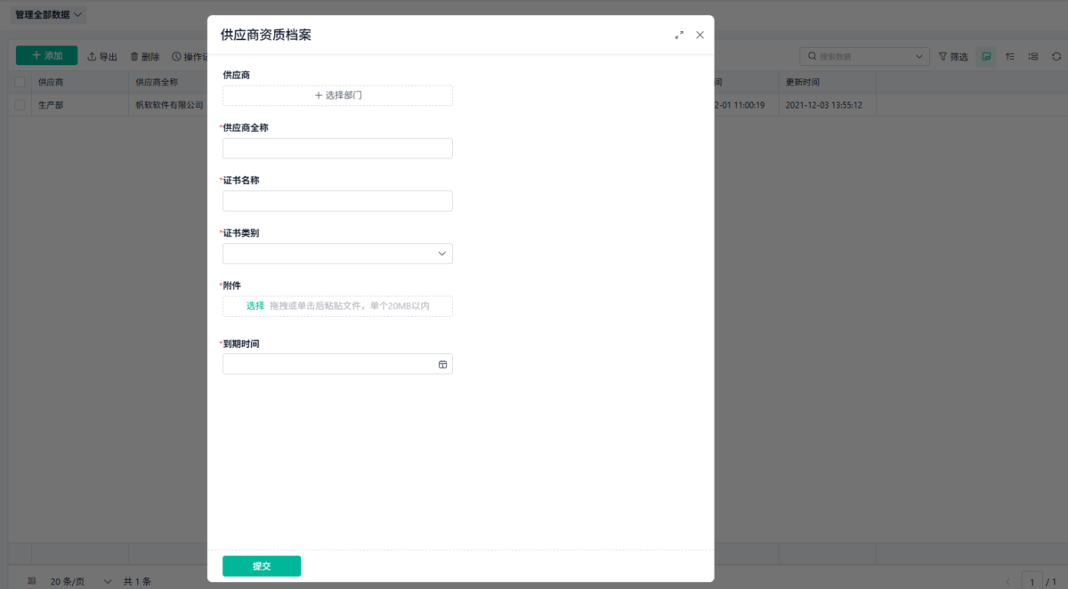Expand the search box dropdown arrow

[x=919, y=56]
